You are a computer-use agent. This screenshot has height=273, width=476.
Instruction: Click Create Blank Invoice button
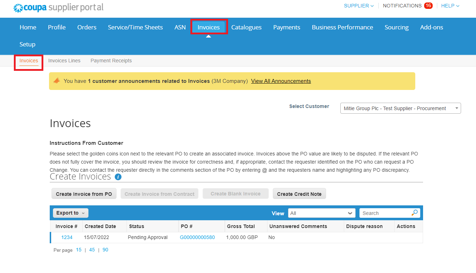236,194
